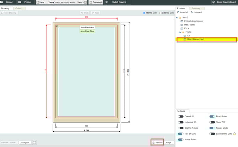Click the Undo button
This screenshot has height=147, width=238.
point(85,13)
